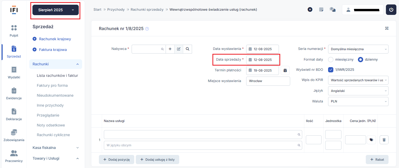
Task: Open Sprzedaż section in sidebar
Action: [14, 52]
